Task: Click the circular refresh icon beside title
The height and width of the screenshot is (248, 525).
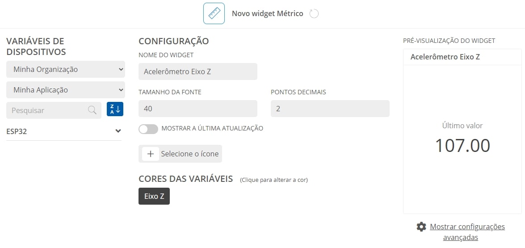Action: [314, 14]
